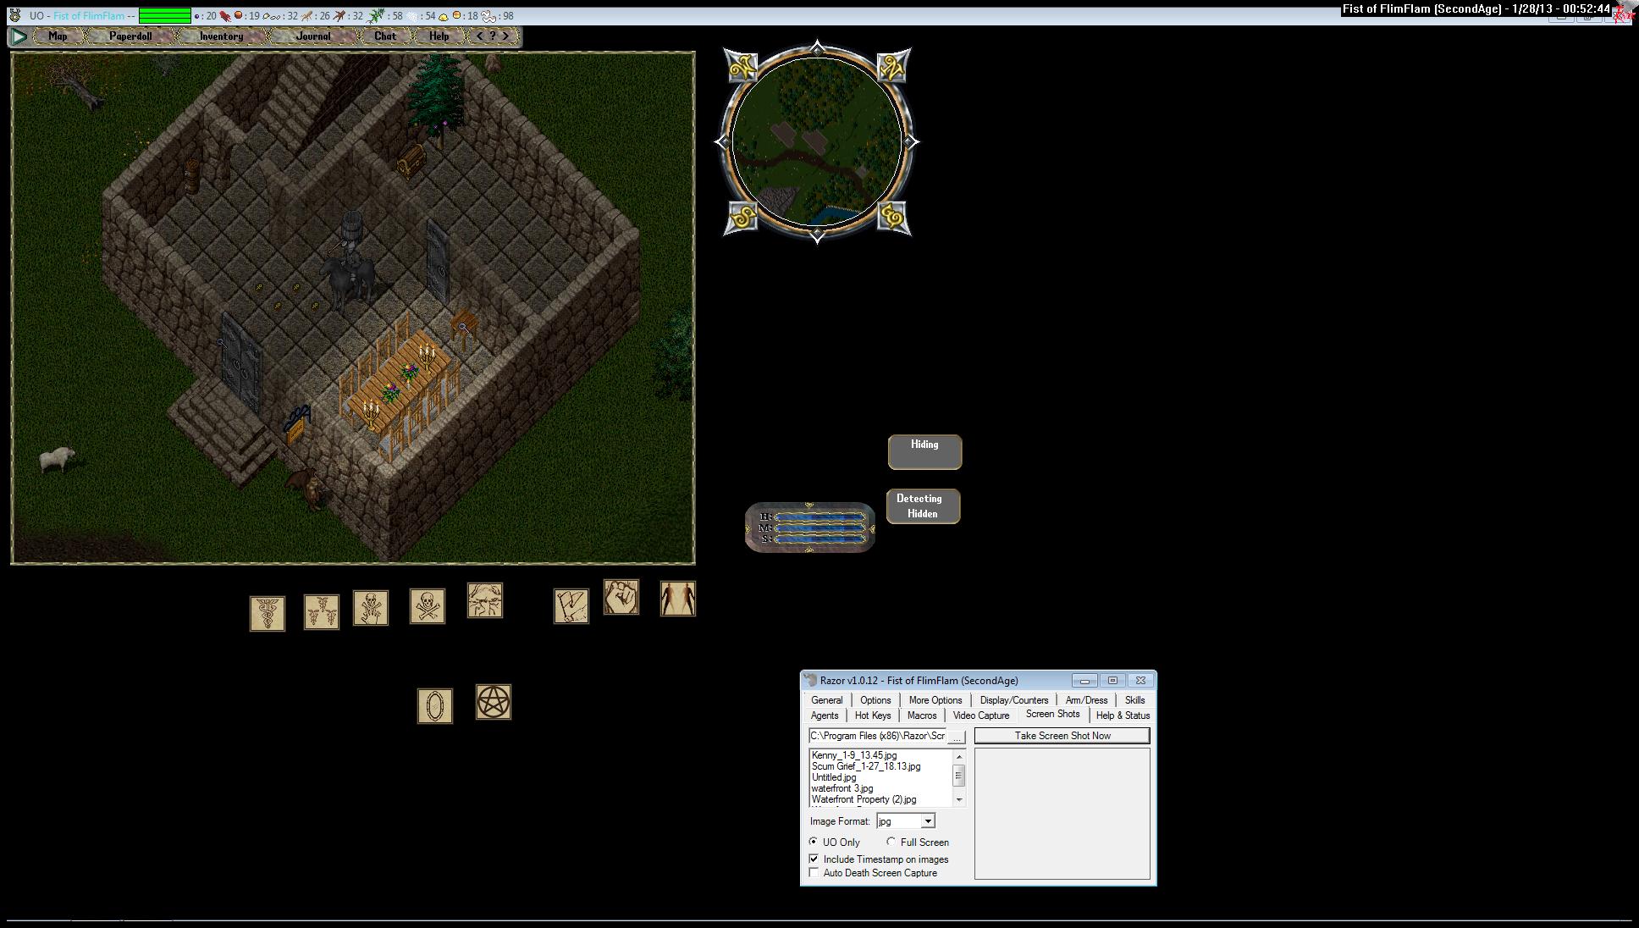
Task: Click the screenshot list scroll down arrow
Action: point(959,799)
